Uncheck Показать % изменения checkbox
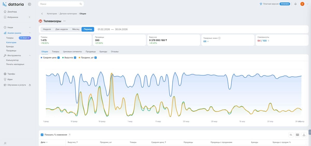 (x=42, y=135)
